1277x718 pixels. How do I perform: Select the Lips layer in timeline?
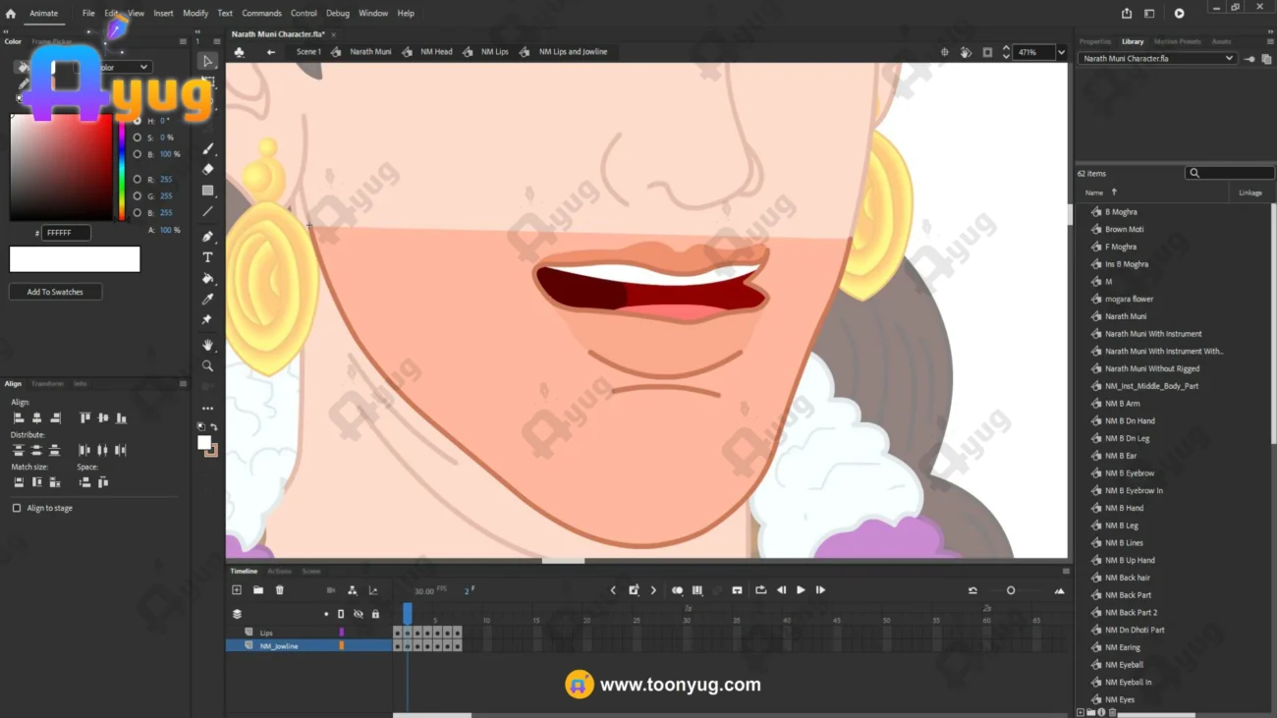coord(266,633)
